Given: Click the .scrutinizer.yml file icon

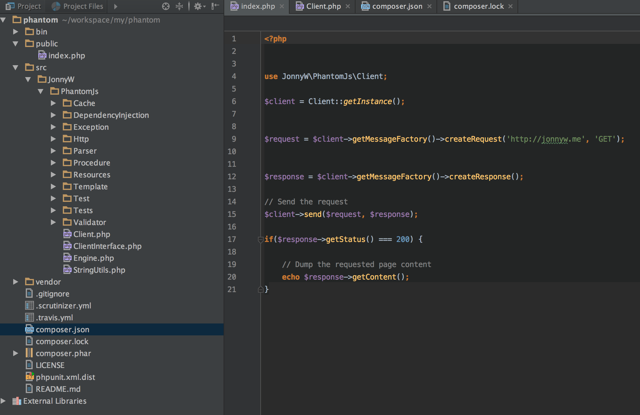Looking at the screenshot, I should 29,305.
